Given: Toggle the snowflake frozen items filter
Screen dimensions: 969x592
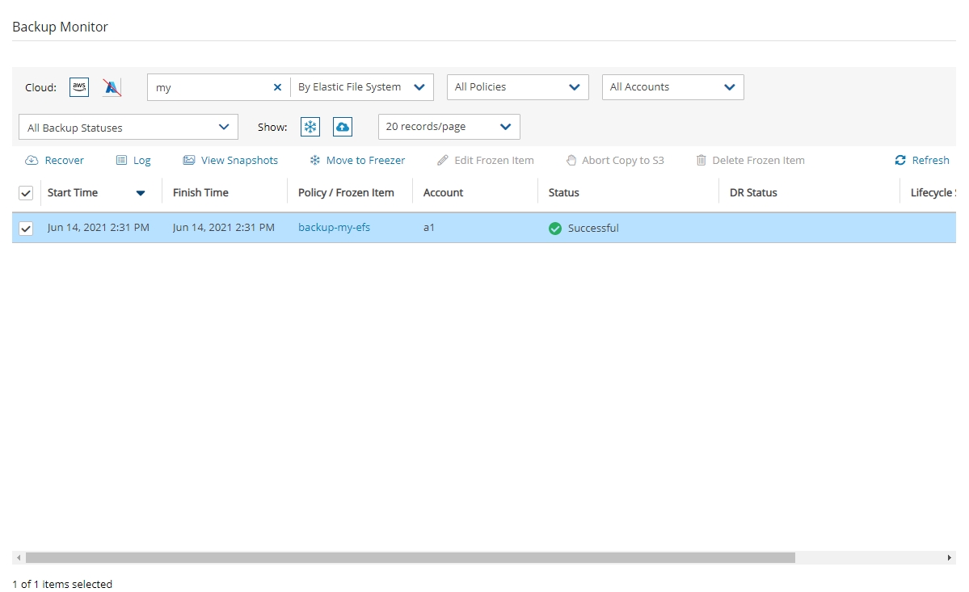Looking at the screenshot, I should click(310, 127).
